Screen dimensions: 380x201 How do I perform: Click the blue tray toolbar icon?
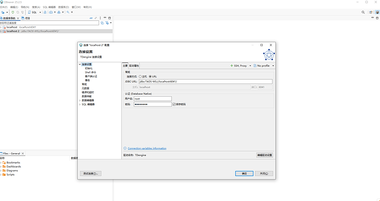tap(59, 12)
